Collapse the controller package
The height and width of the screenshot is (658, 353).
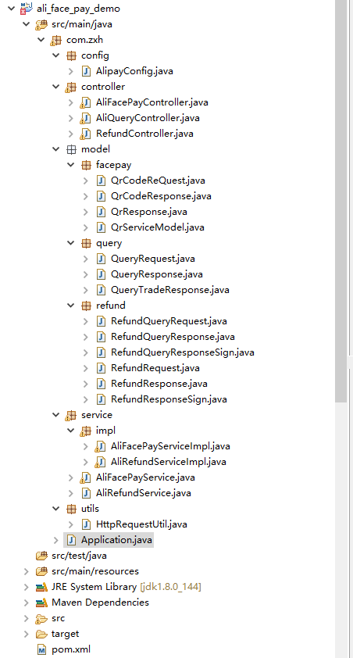55,87
